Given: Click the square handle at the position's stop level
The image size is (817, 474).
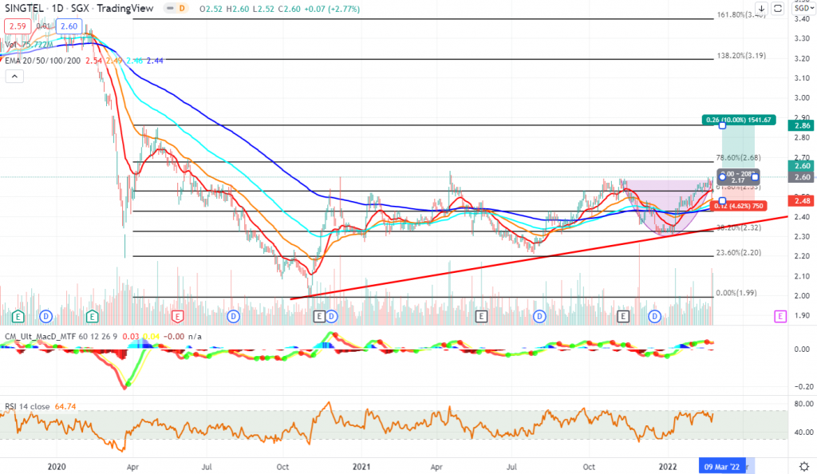Looking at the screenshot, I should (722, 200).
